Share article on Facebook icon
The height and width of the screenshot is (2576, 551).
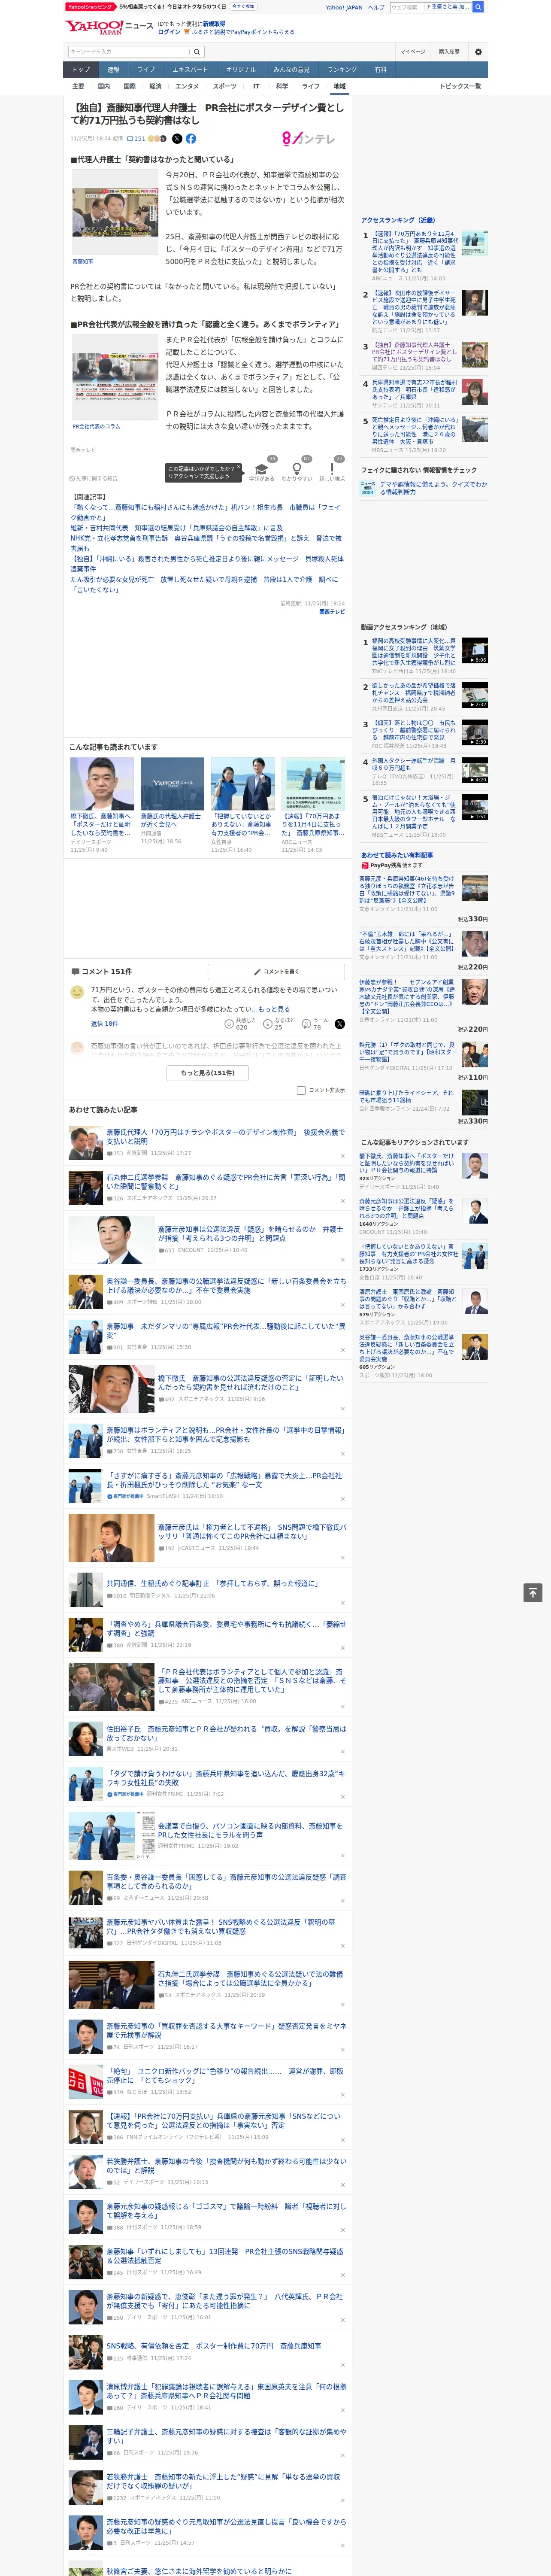(191, 139)
